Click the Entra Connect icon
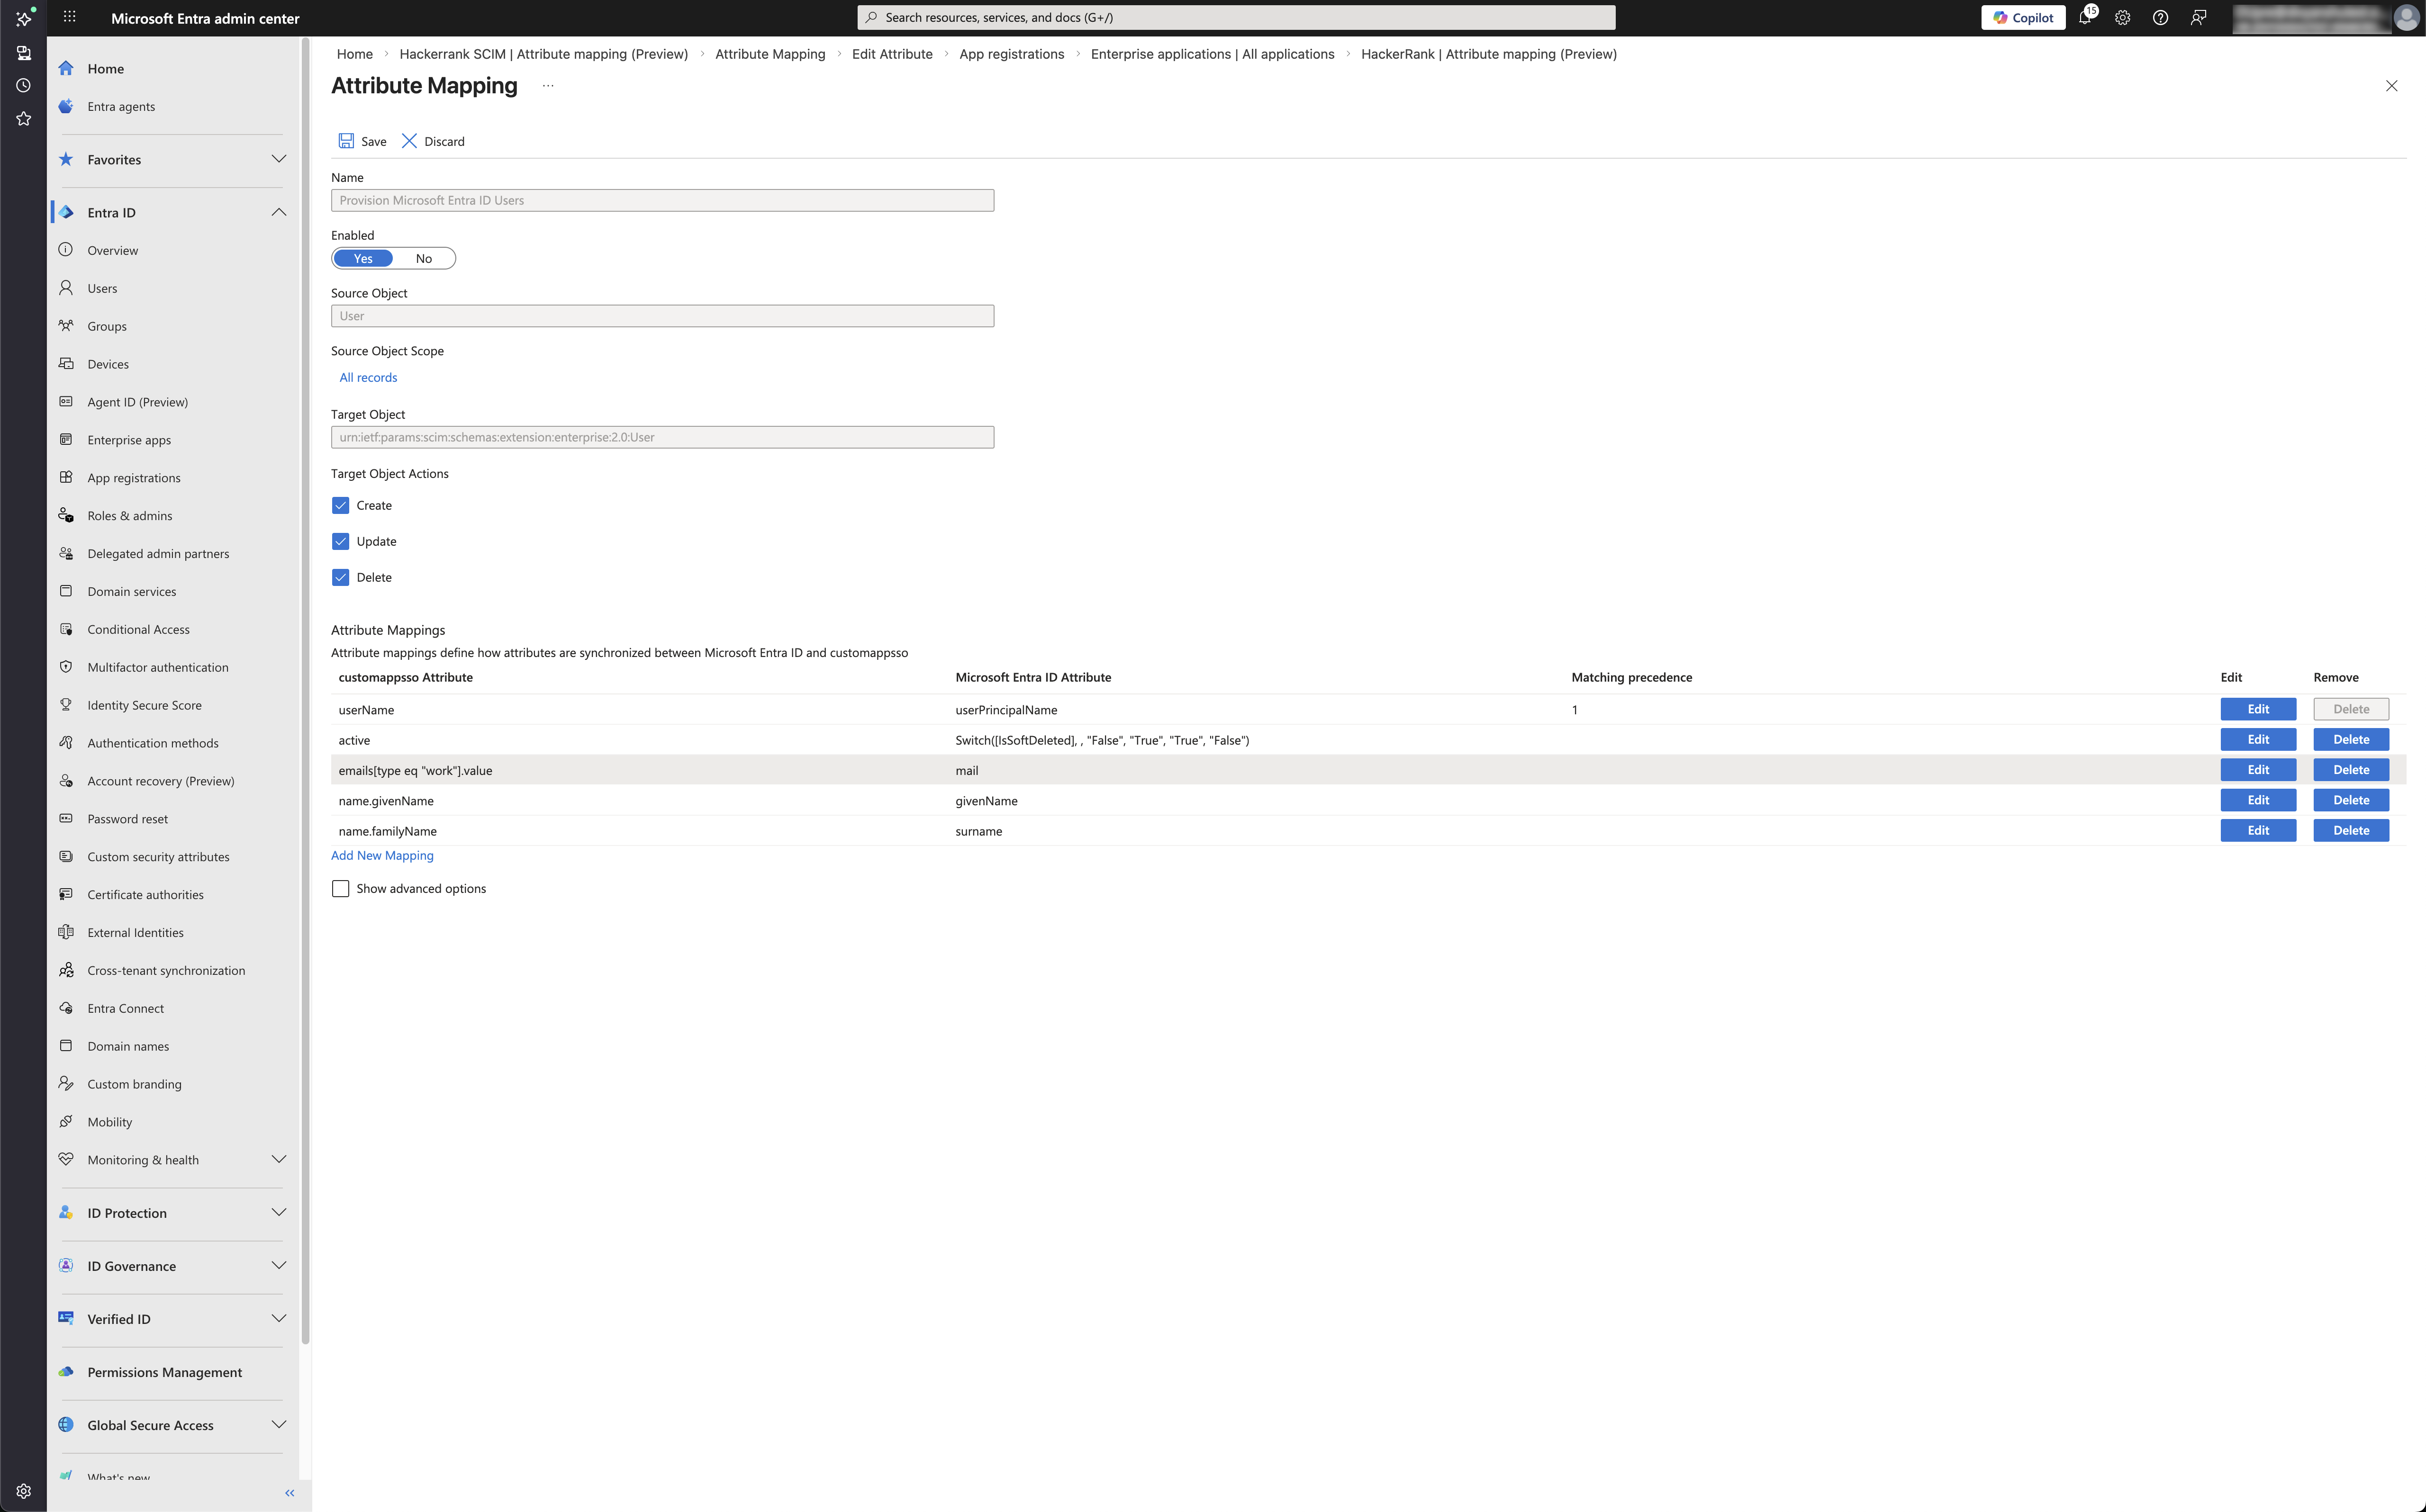Screen dimensions: 2426x1512 click(66, 1008)
